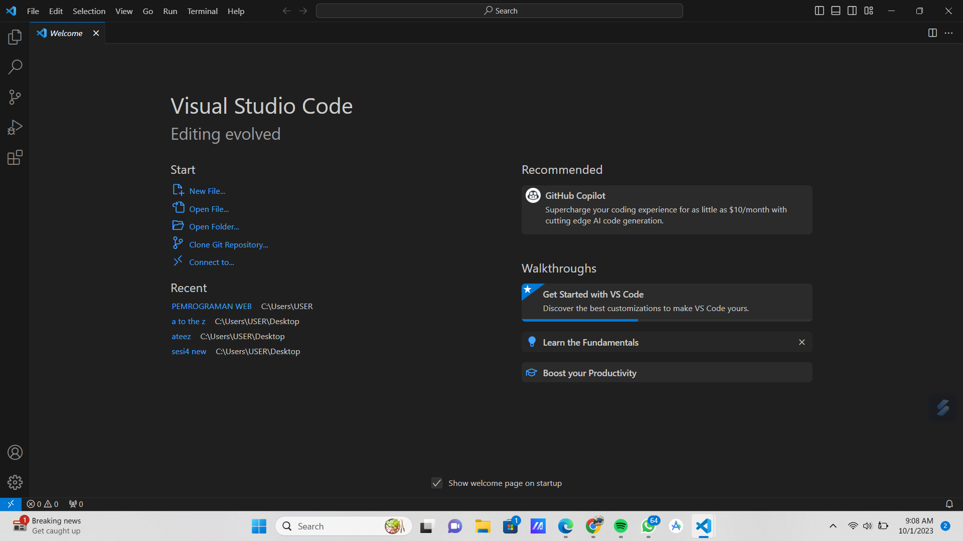Open the editor more actions ellipsis
This screenshot has height=541, width=963.
pyautogui.click(x=948, y=33)
